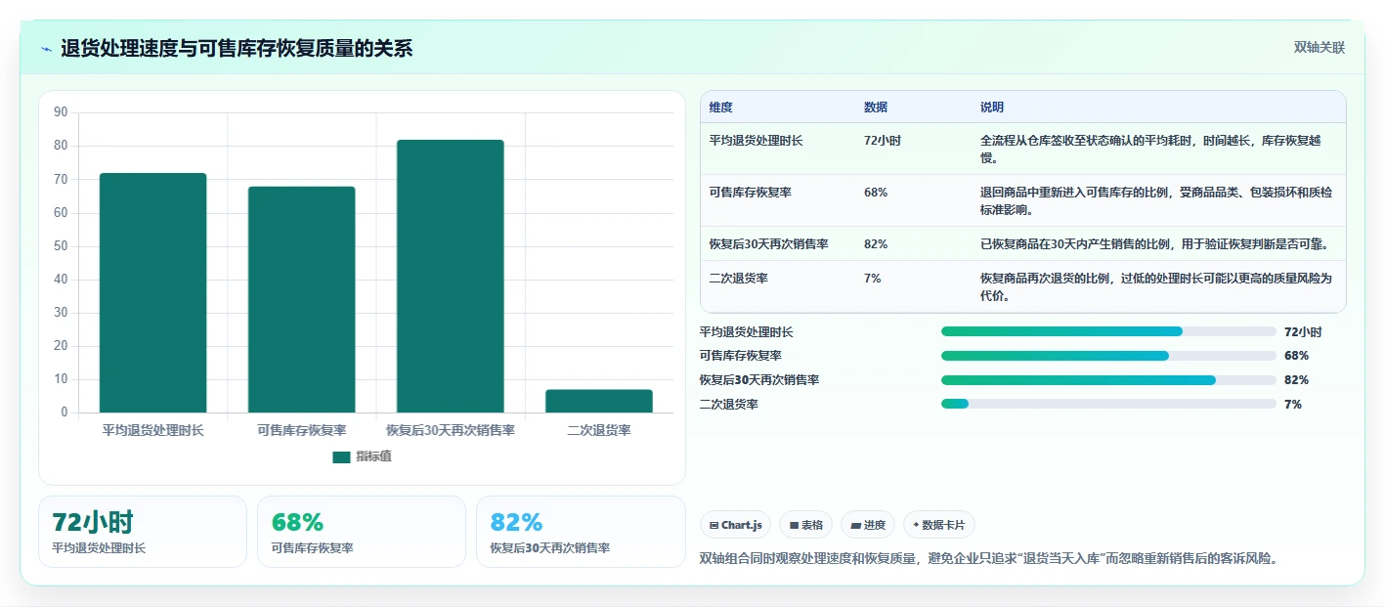Click the 可售库存恢复率 x-axis label

pos(301,430)
